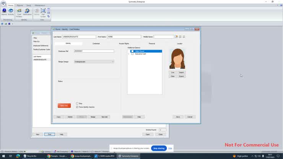283x159 pixels.
Task: Switch to the recap.cloud.panopto Chrome taskbar window
Action: (81, 156)
